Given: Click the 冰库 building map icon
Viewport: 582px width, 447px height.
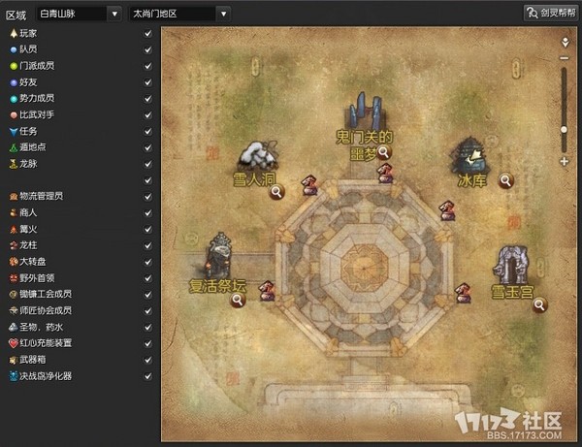Looking at the screenshot, I should coord(469,156).
